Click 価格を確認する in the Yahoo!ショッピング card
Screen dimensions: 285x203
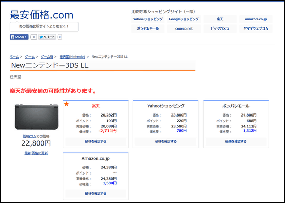(166, 141)
